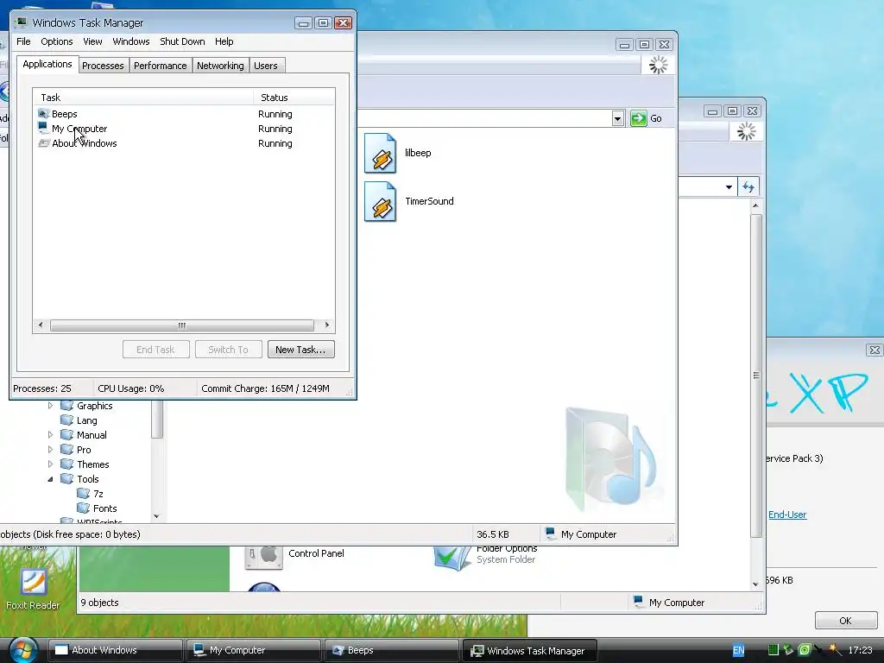Switch to My Computer taskbar button
The width and height of the screenshot is (884, 663).
pyautogui.click(x=254, y=650)
